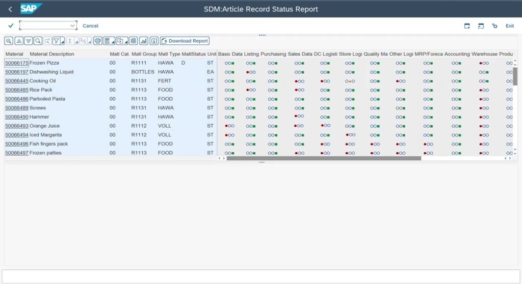The height and width of the screenshot is (284, 522).
Task: Click the Print icon in the toolbar
Action: click(97, 41)
